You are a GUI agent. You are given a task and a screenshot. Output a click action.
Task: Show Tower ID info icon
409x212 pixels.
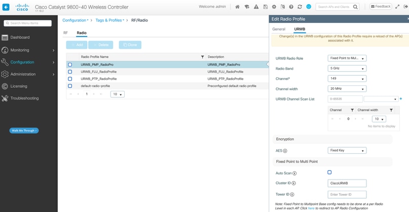pos(292,195)
